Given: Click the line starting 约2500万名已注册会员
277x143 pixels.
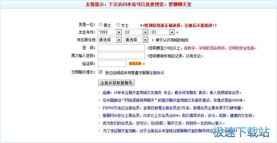Looking at the screenshot, I should coord(173,108).
